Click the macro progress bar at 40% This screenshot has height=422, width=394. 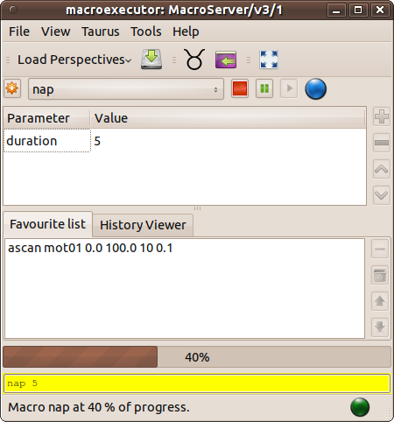[x=197, y=357]
